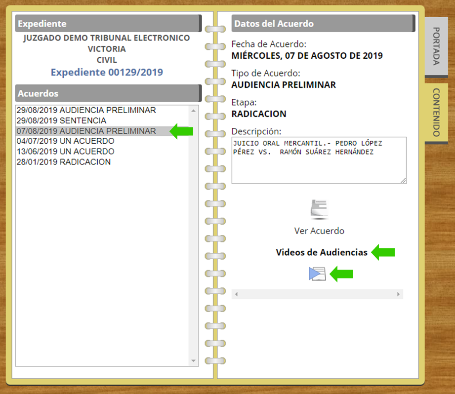Switch to the PORTADA tab
The image size is (455, 394).
[x=436, y=46]
